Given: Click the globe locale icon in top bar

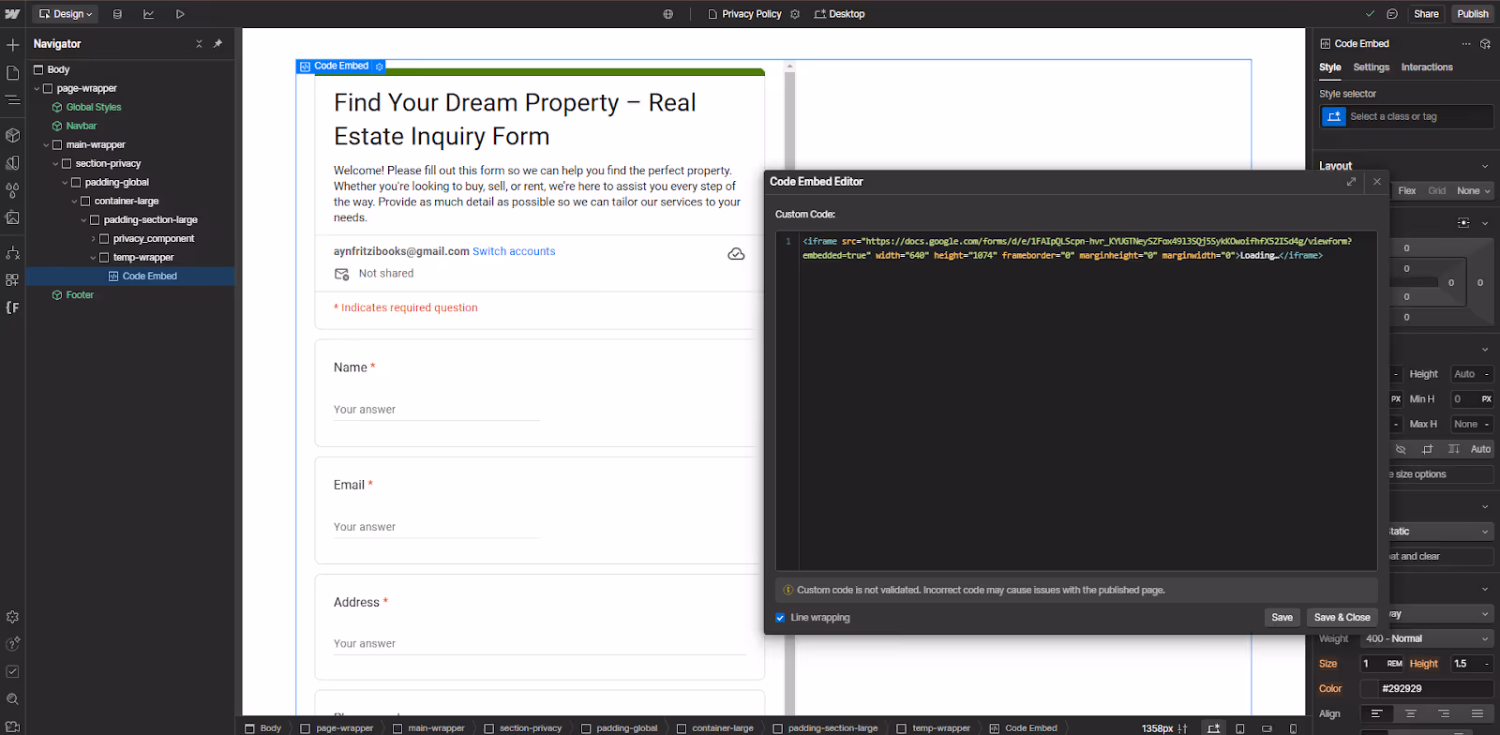Looking at the screenshot, I should tap(667, 14).
